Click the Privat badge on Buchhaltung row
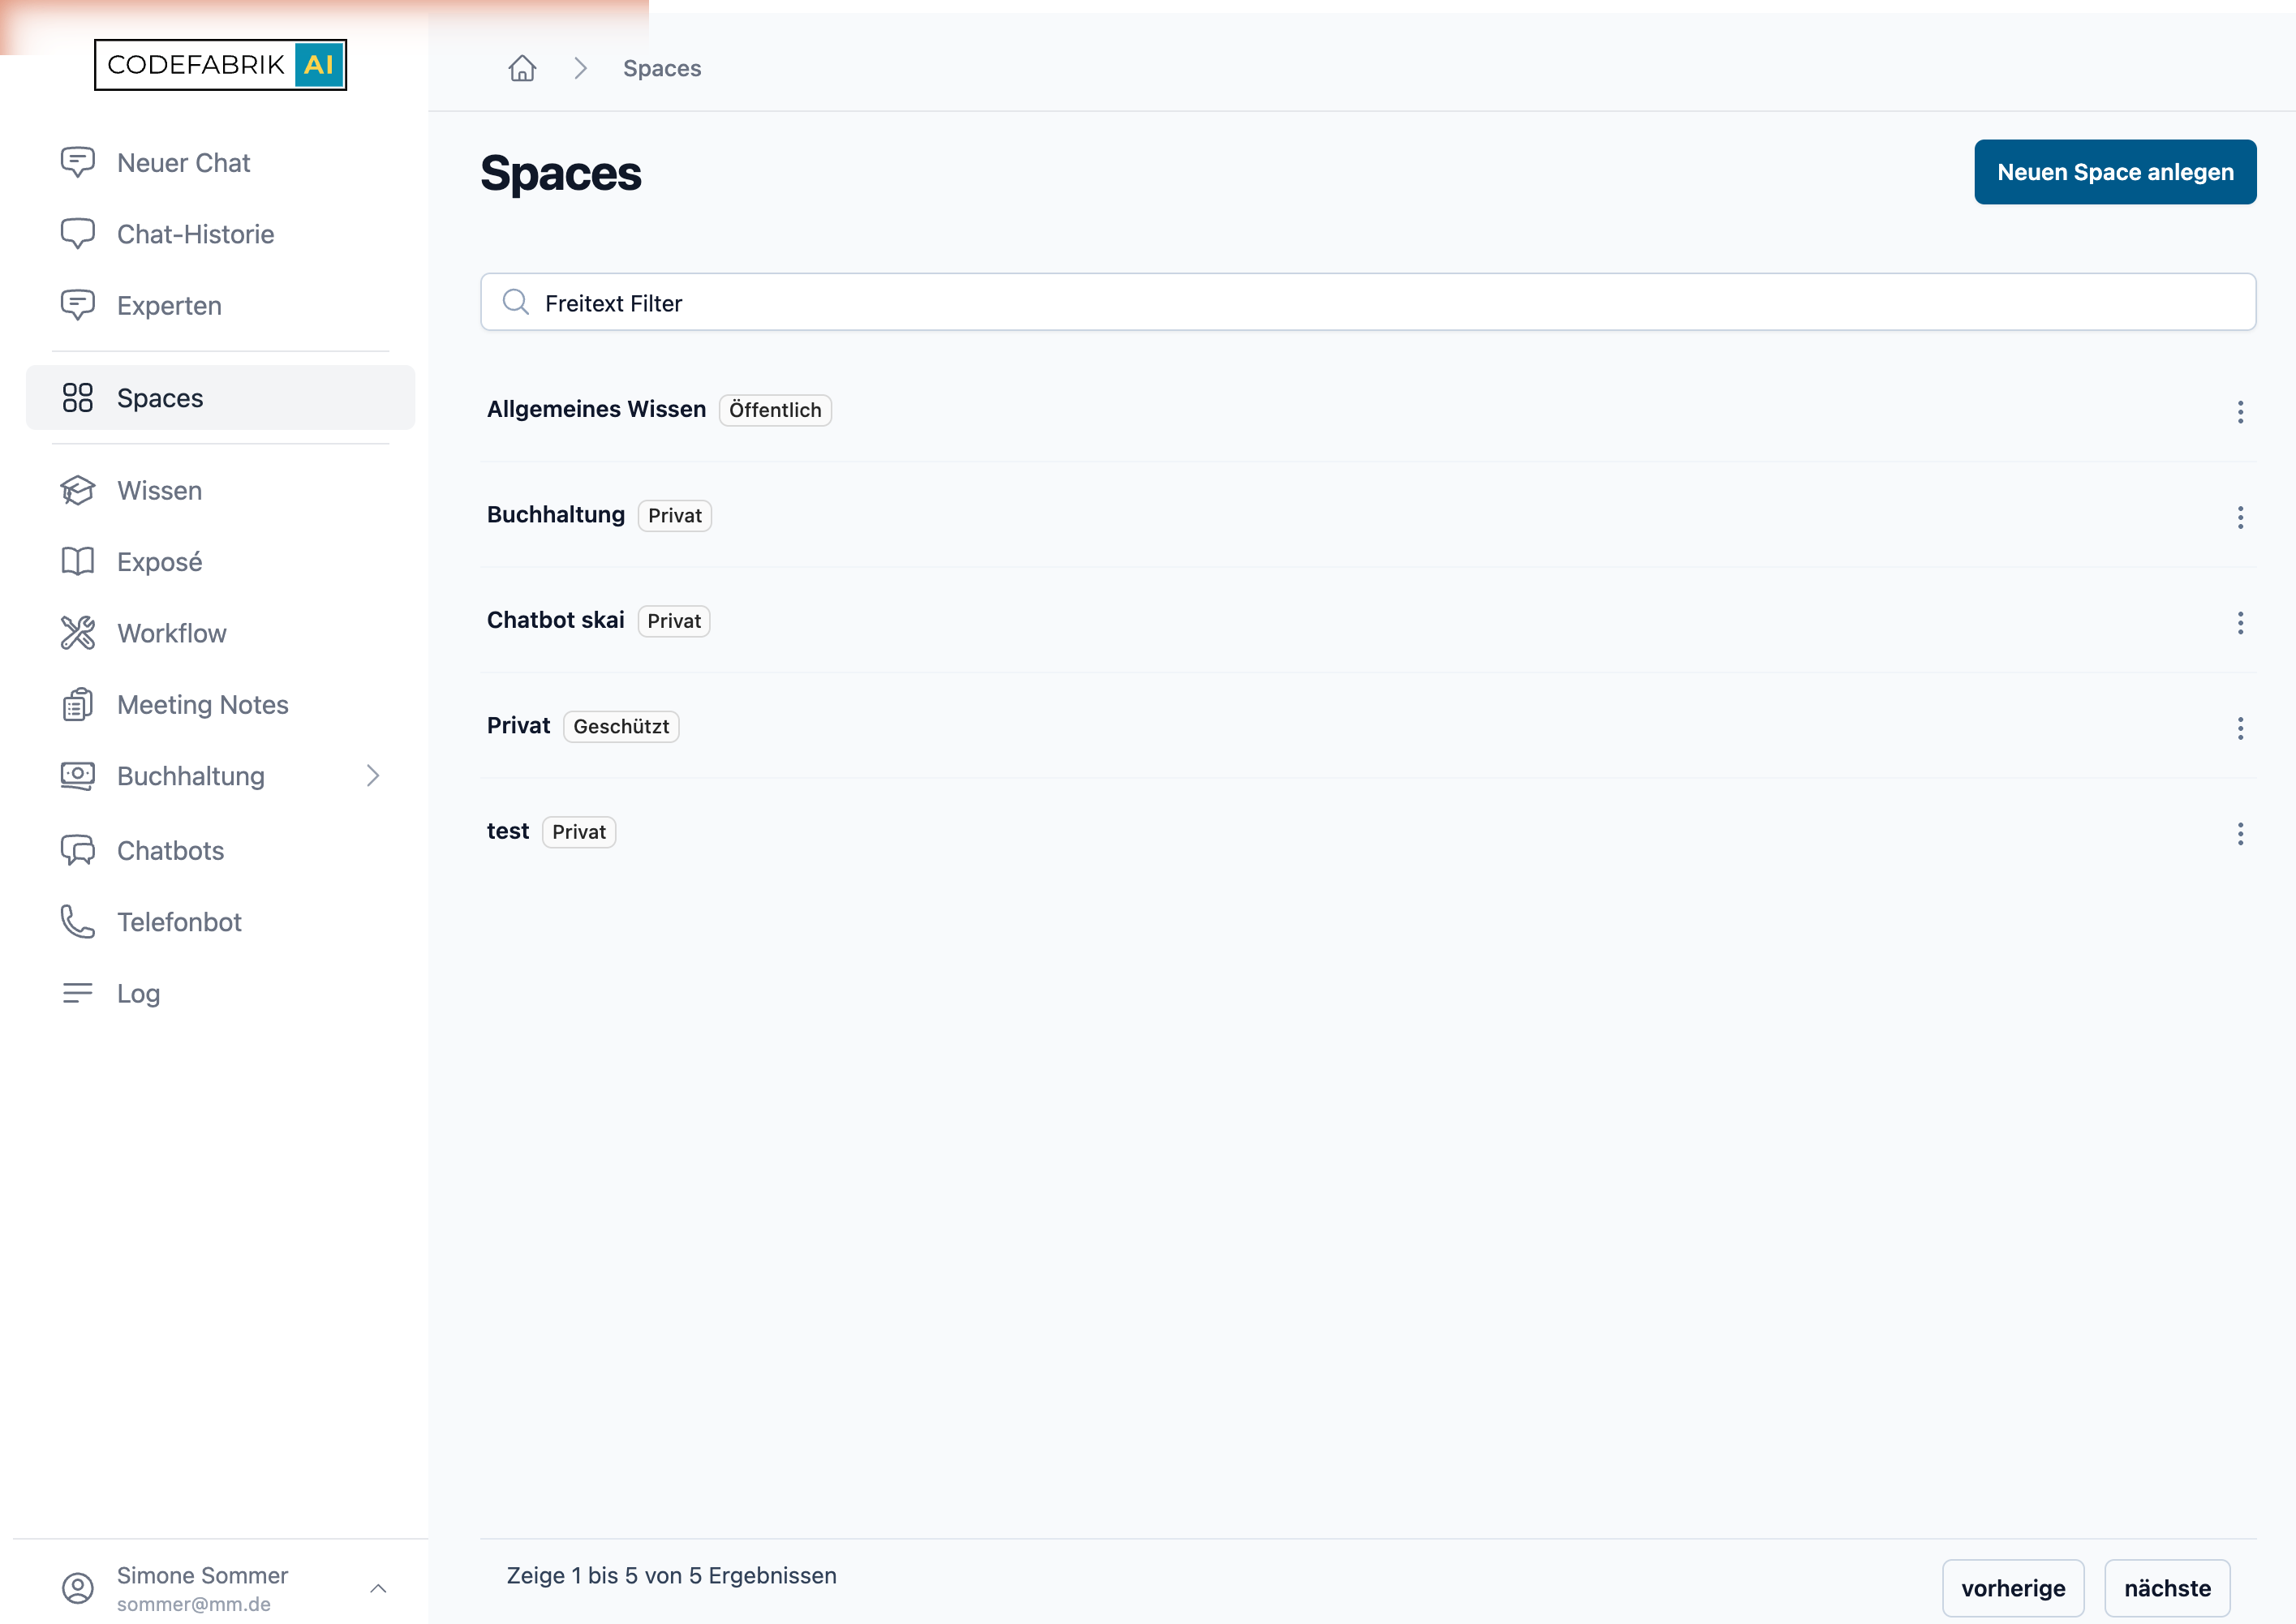Screen dimensions: 2296x1624 point(675,515)
